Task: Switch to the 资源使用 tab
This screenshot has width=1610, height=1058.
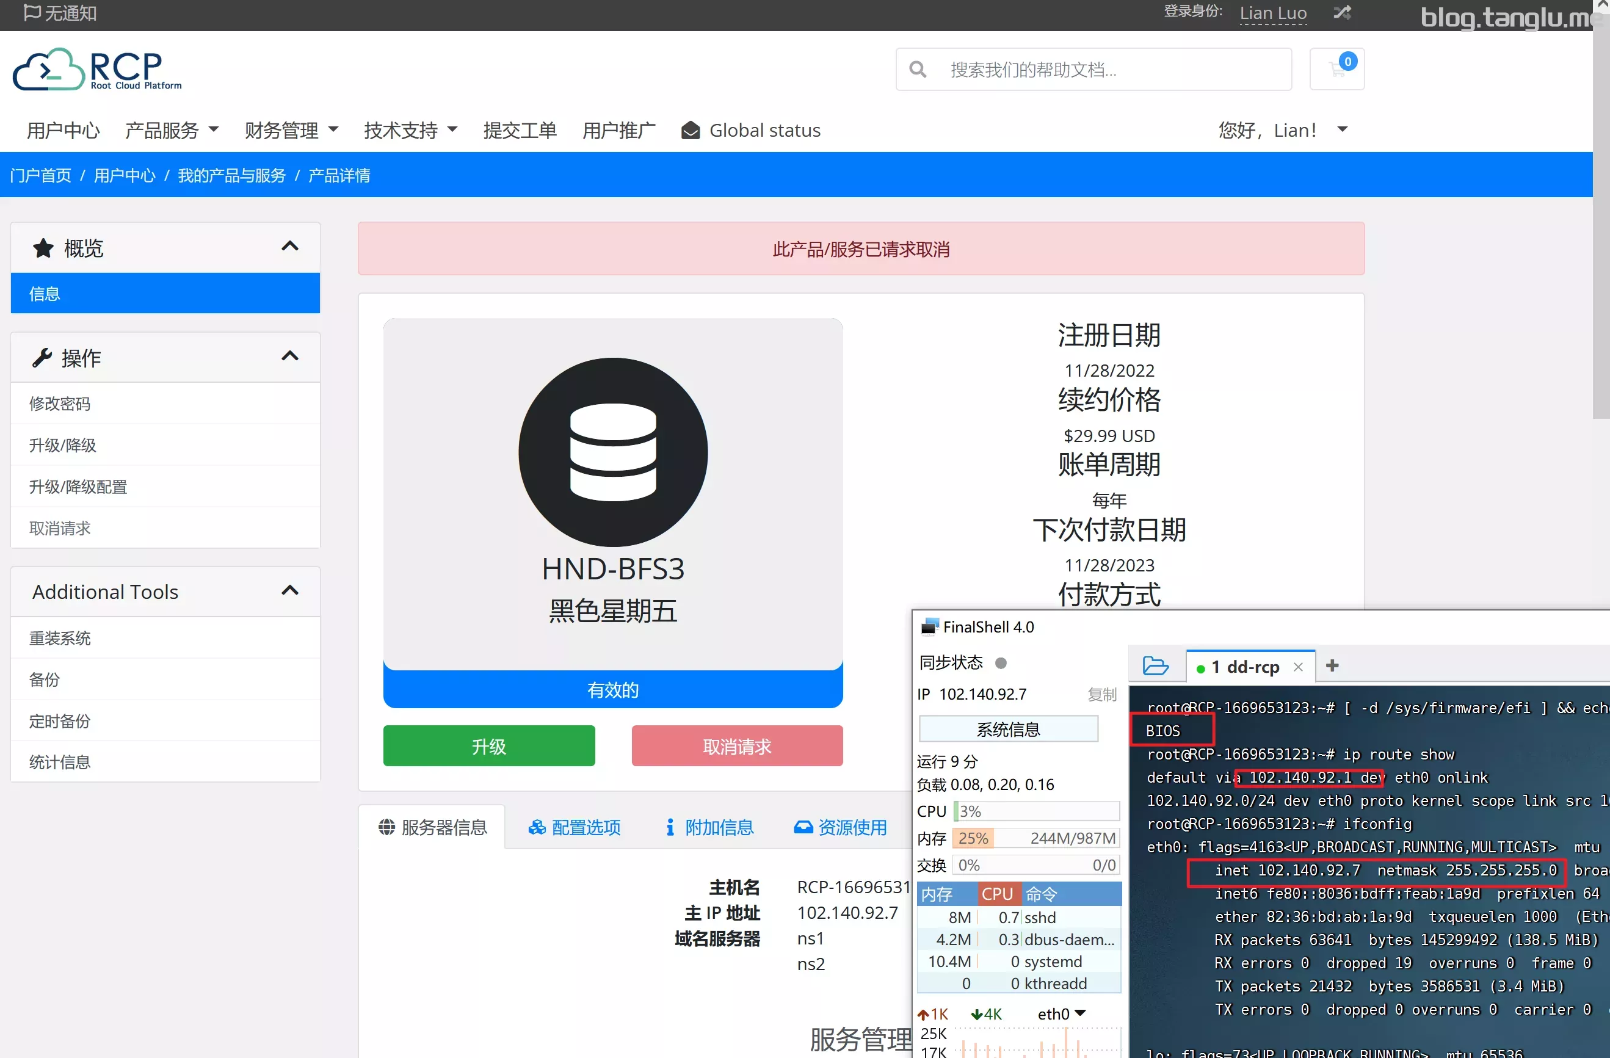Action: coord(839,827)
